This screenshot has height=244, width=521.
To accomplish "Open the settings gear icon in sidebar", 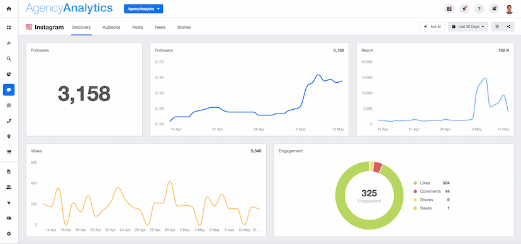I will tap(9, 234).
